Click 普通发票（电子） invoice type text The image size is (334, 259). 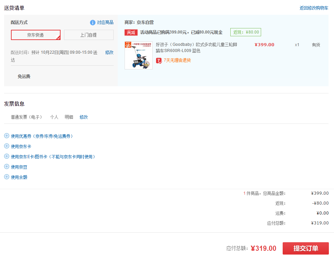tap(27, 117)
